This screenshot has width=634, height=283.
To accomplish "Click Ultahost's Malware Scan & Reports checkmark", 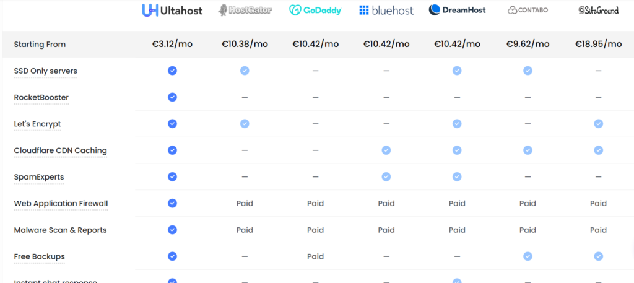I will coord(172,230).
